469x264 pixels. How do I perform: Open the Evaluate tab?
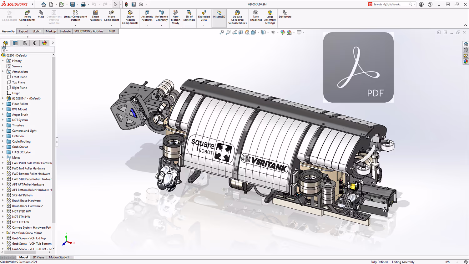point(65,31)
